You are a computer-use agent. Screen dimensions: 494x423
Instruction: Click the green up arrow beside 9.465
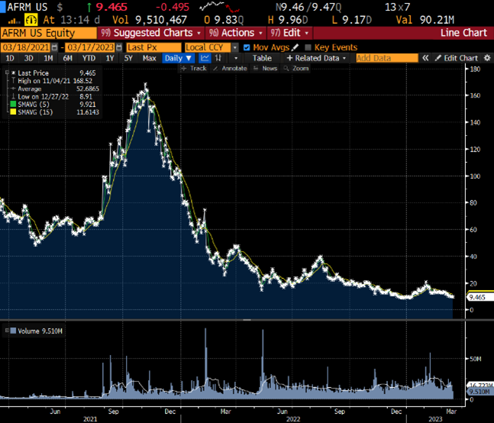pyautogui.click(x=89, y=7)
